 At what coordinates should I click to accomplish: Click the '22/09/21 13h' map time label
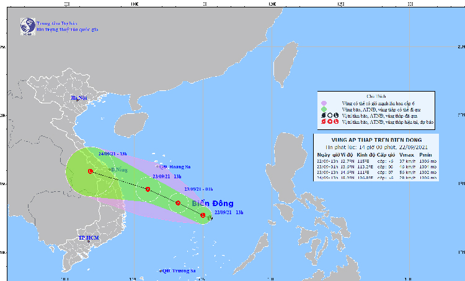229,212
